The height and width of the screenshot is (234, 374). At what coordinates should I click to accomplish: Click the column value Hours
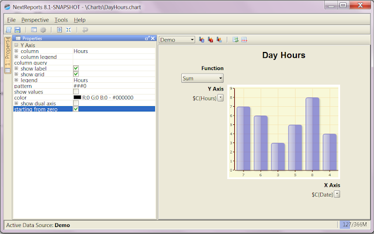(81, 51)
